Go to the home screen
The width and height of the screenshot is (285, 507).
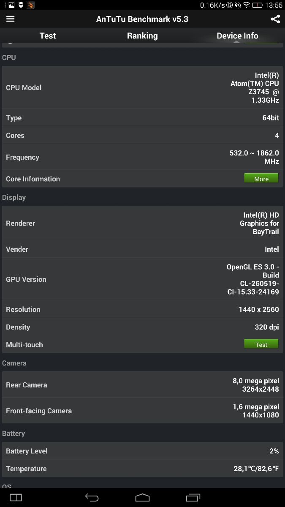click(x=142, y=497)
